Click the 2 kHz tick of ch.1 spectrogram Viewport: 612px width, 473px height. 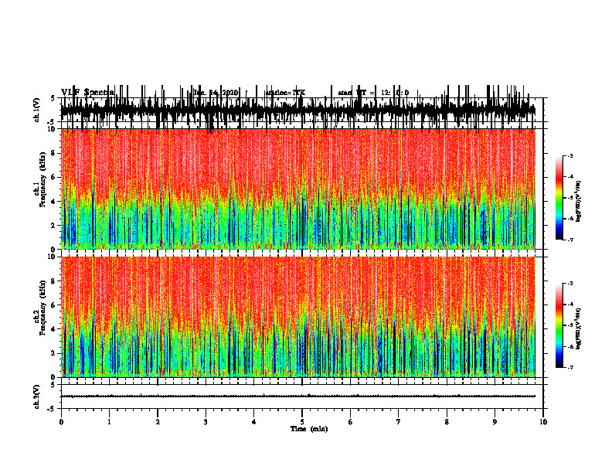54,226
